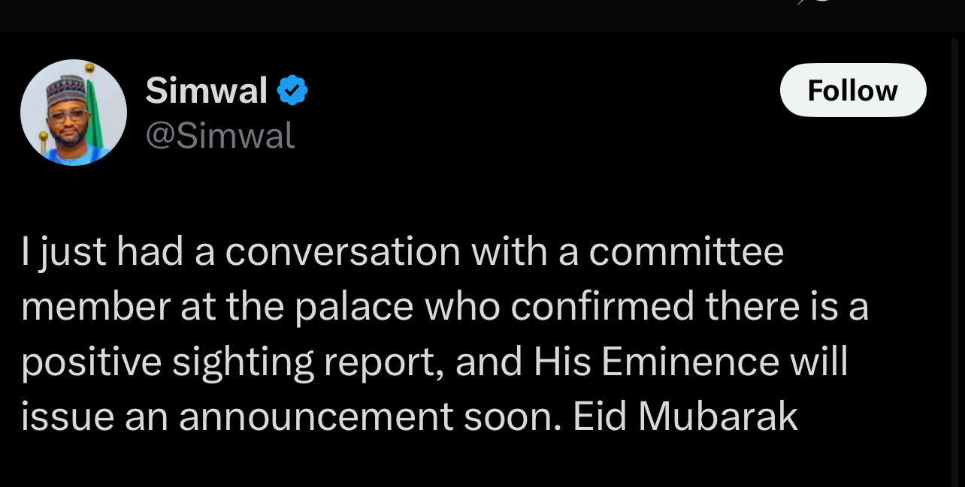Screen dimensions: 965x487
Task: Click the word "committee" in the tweet
Action: pyautogui.click(x=686, y=251)
